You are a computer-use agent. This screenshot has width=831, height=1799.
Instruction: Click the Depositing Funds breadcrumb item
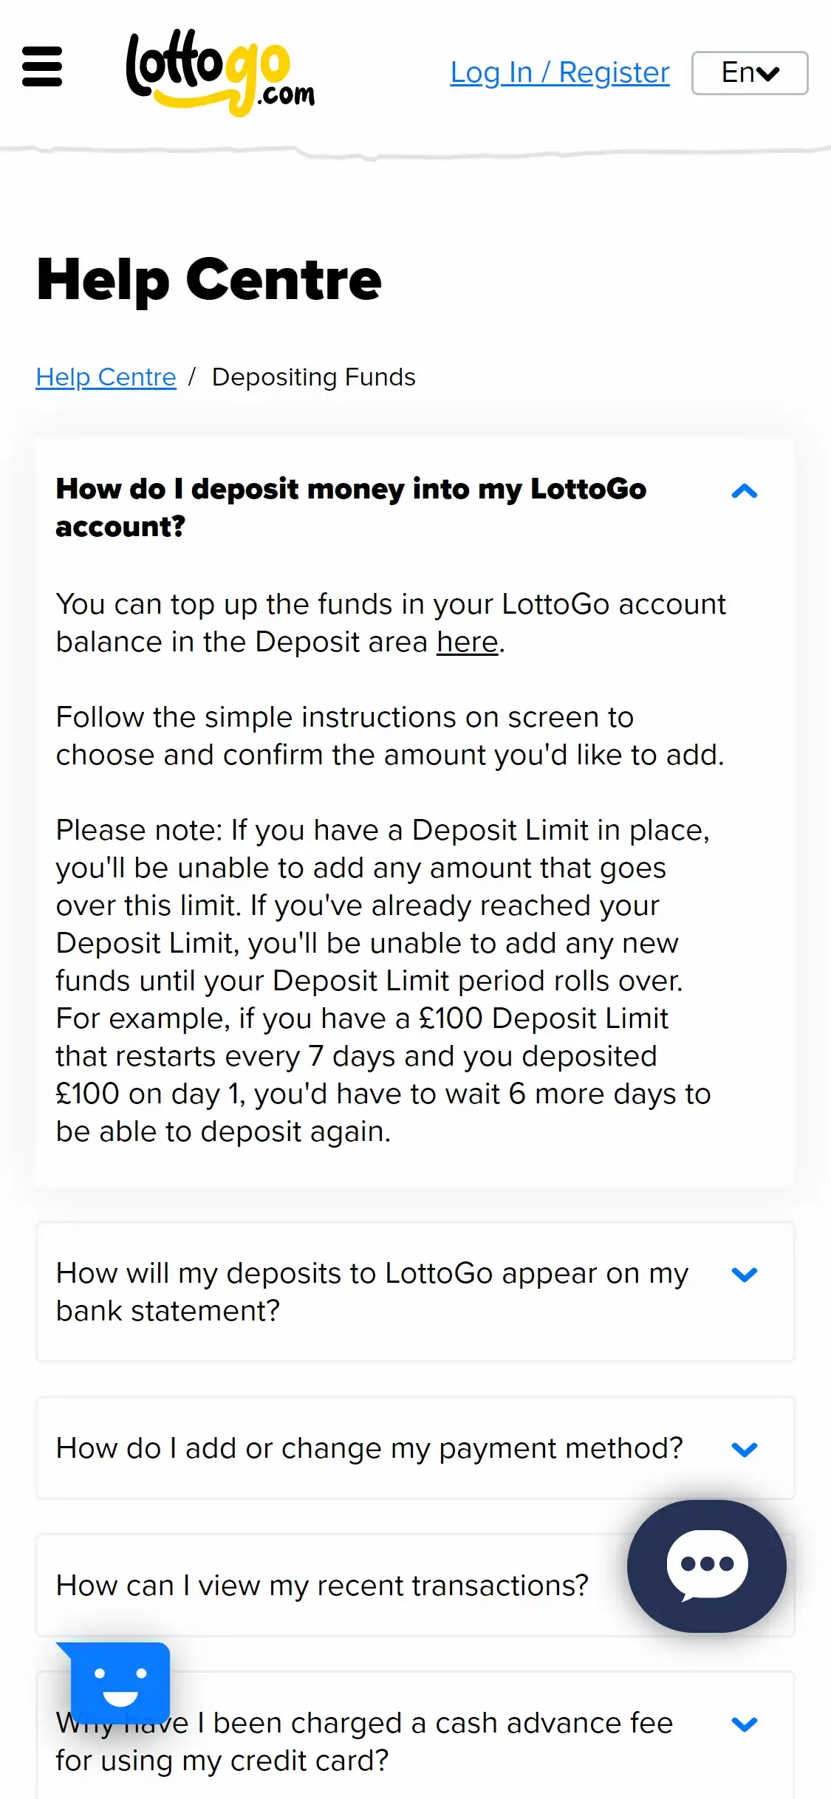[313, 377]
